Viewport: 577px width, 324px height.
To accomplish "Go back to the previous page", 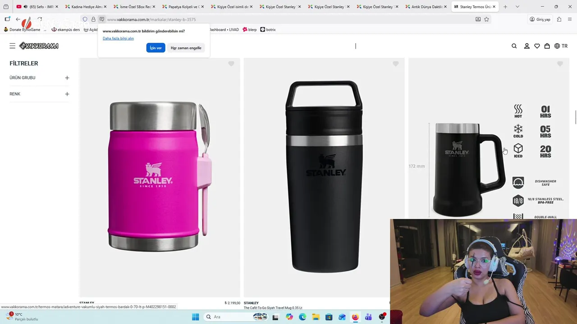I will pyautogui.click(x=18, y=19).
